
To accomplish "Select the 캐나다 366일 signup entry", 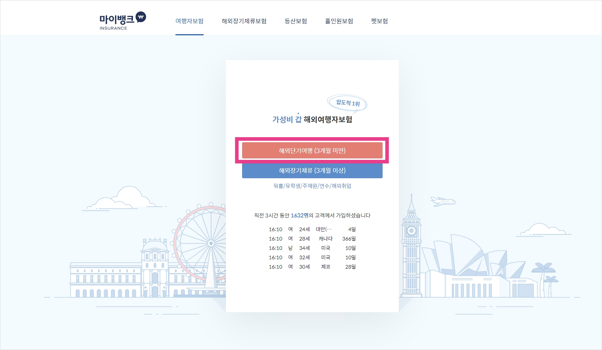I will (312, 238).
